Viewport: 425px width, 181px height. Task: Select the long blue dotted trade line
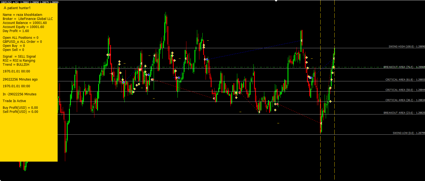tap(254, 50)
